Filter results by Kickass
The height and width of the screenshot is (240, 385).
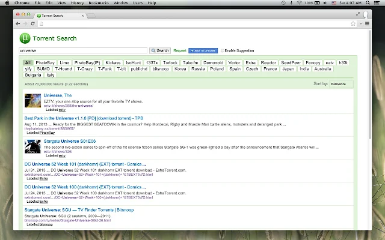coord(112,62)
